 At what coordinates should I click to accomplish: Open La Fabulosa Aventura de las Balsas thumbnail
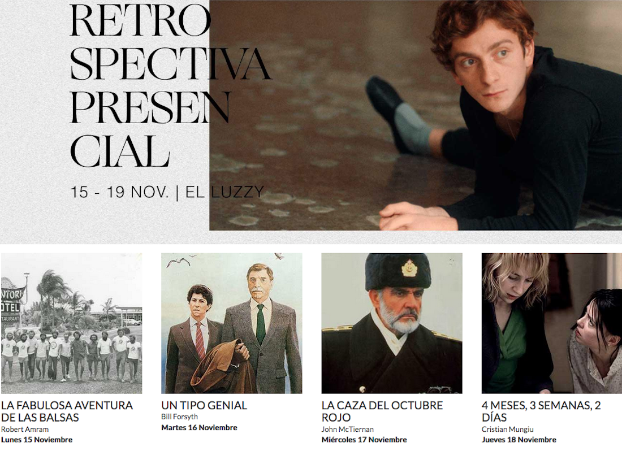pos(71,323)
